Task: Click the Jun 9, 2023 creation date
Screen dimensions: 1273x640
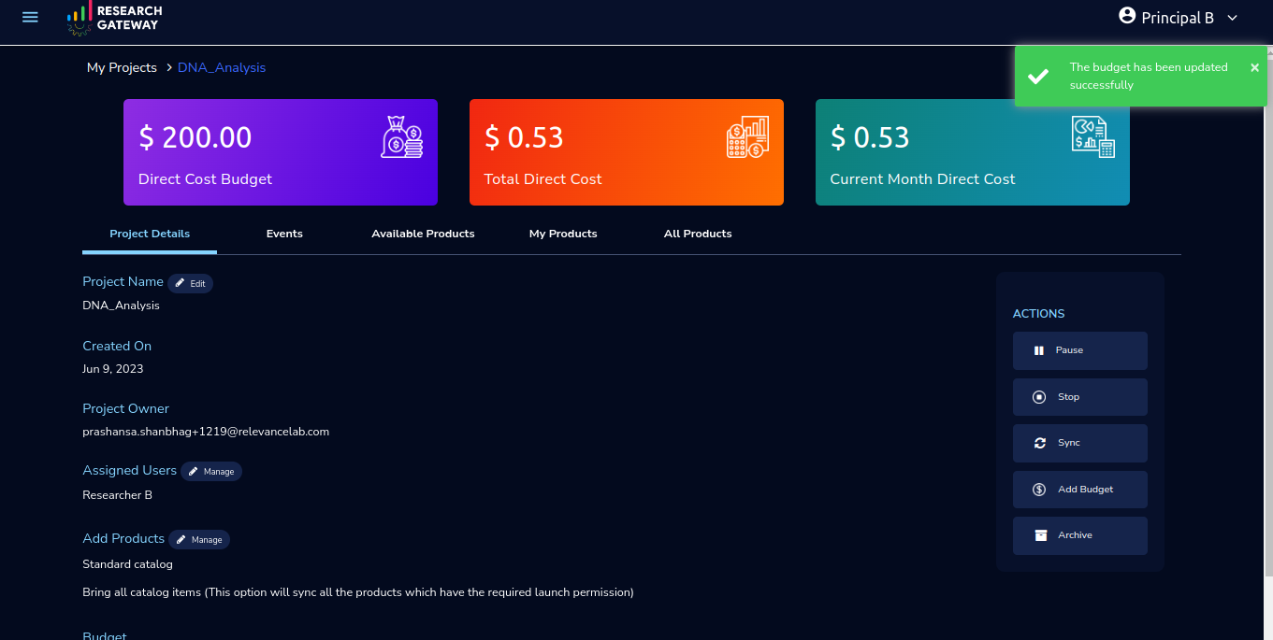Action: pos(113,369)
